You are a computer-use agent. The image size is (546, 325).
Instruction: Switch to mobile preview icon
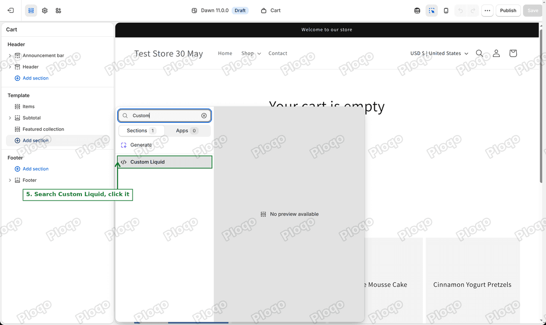[x=446, y=10]
